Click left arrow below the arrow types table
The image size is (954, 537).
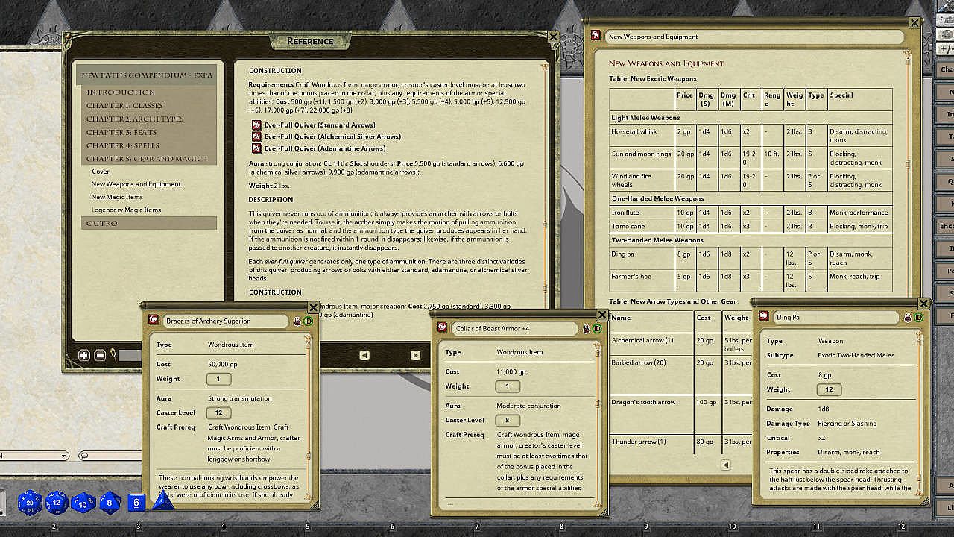tap(725, 465)
